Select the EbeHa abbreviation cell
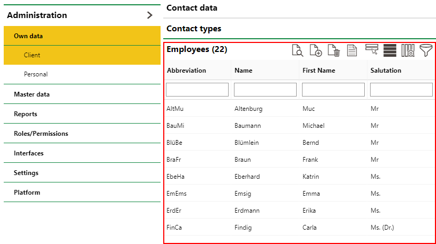The image size is (436, 244). (x=175, y=176)
